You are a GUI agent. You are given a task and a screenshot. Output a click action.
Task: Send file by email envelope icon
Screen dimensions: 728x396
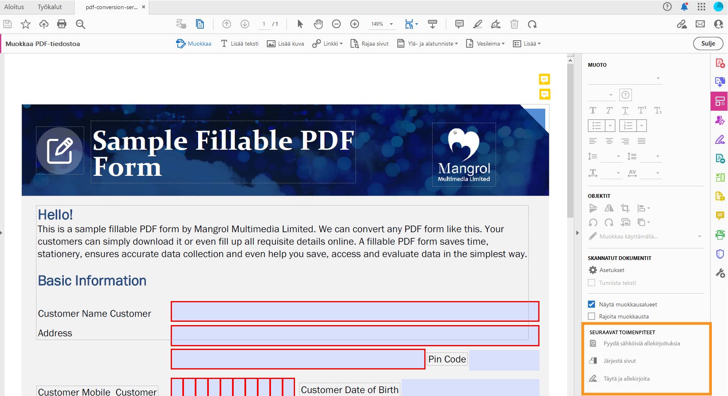[x=700, y=24]
